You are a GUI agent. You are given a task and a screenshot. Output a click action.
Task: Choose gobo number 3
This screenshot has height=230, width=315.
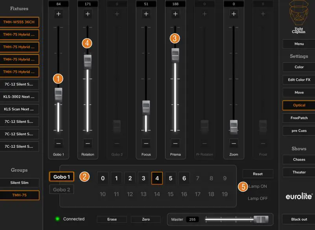(144, 178)
